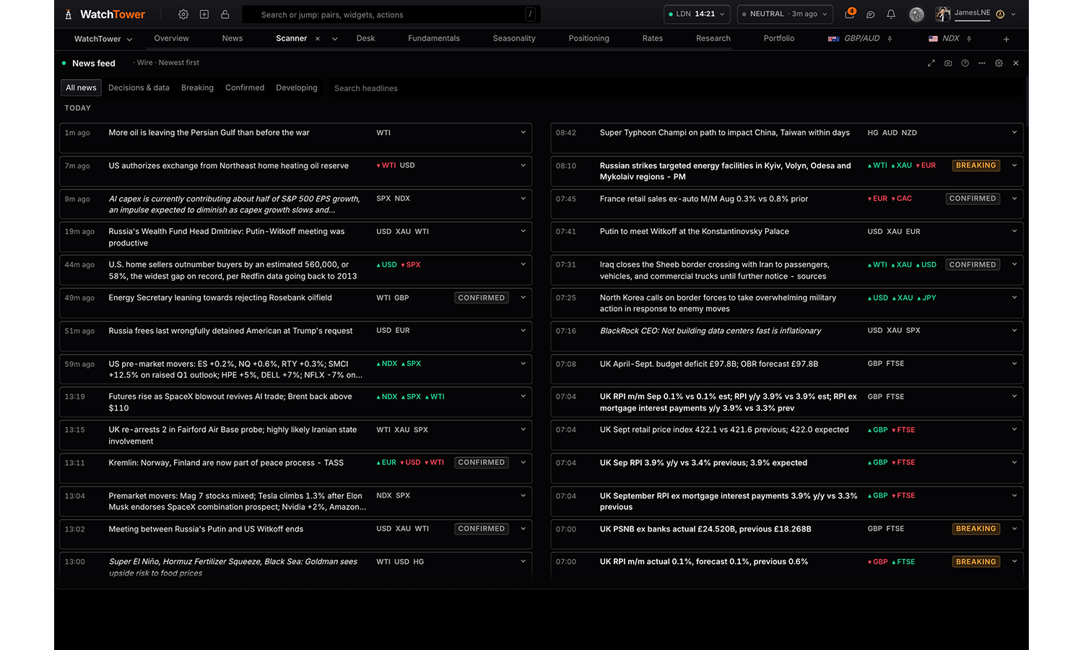This screenshot has width=1083, height=650.
Task: Expand the News feed panel to fullscreen
Action: point(931,64)
